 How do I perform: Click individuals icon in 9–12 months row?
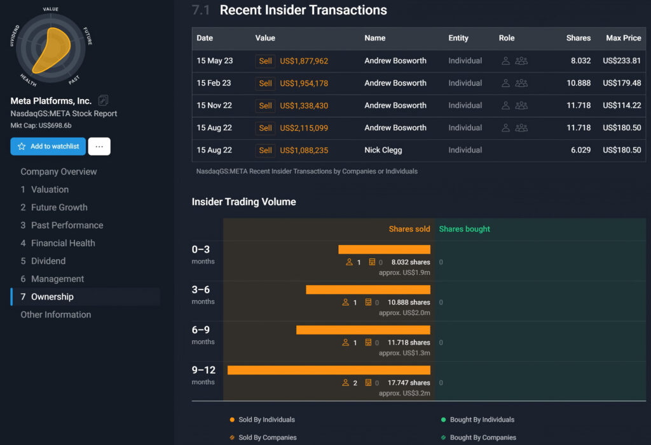click(346, 383)
